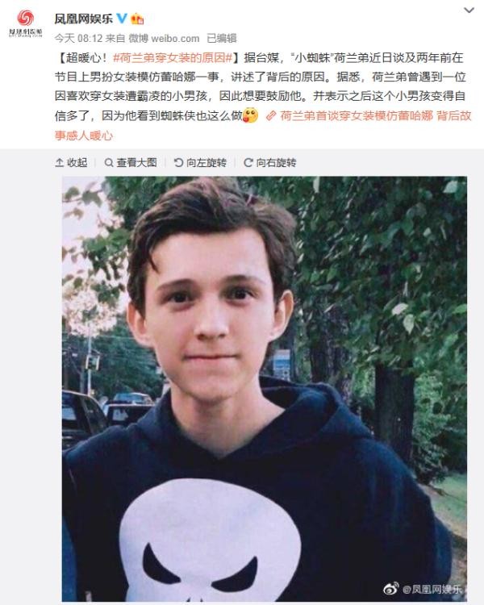Click the blue verified V badge
484x605 pixels.
(122, 18)
